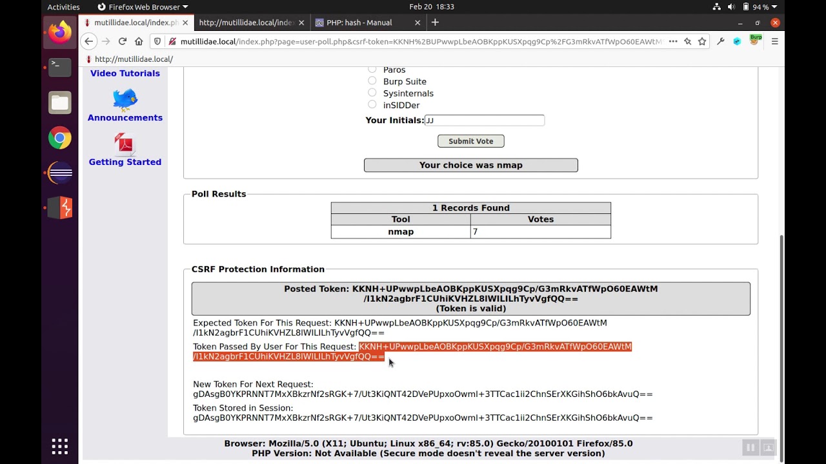Select the Sysinternals radio option
The height and width of the screenshot is (464, 826).
[x=372, y=93]
